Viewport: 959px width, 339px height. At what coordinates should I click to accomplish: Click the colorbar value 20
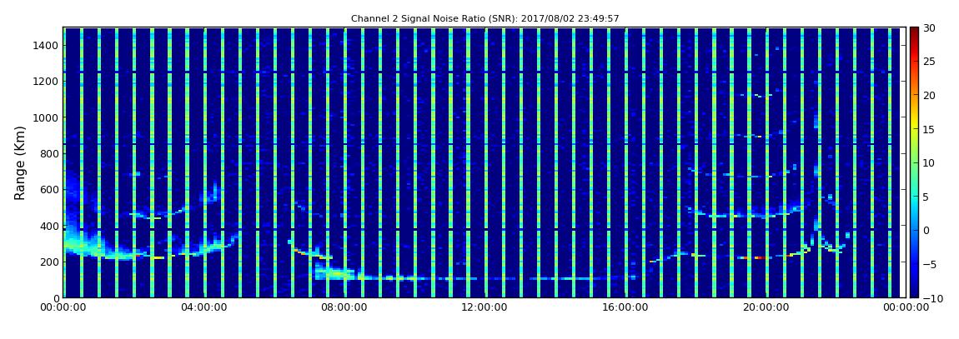pyautogui.click(x=930, y=95)
